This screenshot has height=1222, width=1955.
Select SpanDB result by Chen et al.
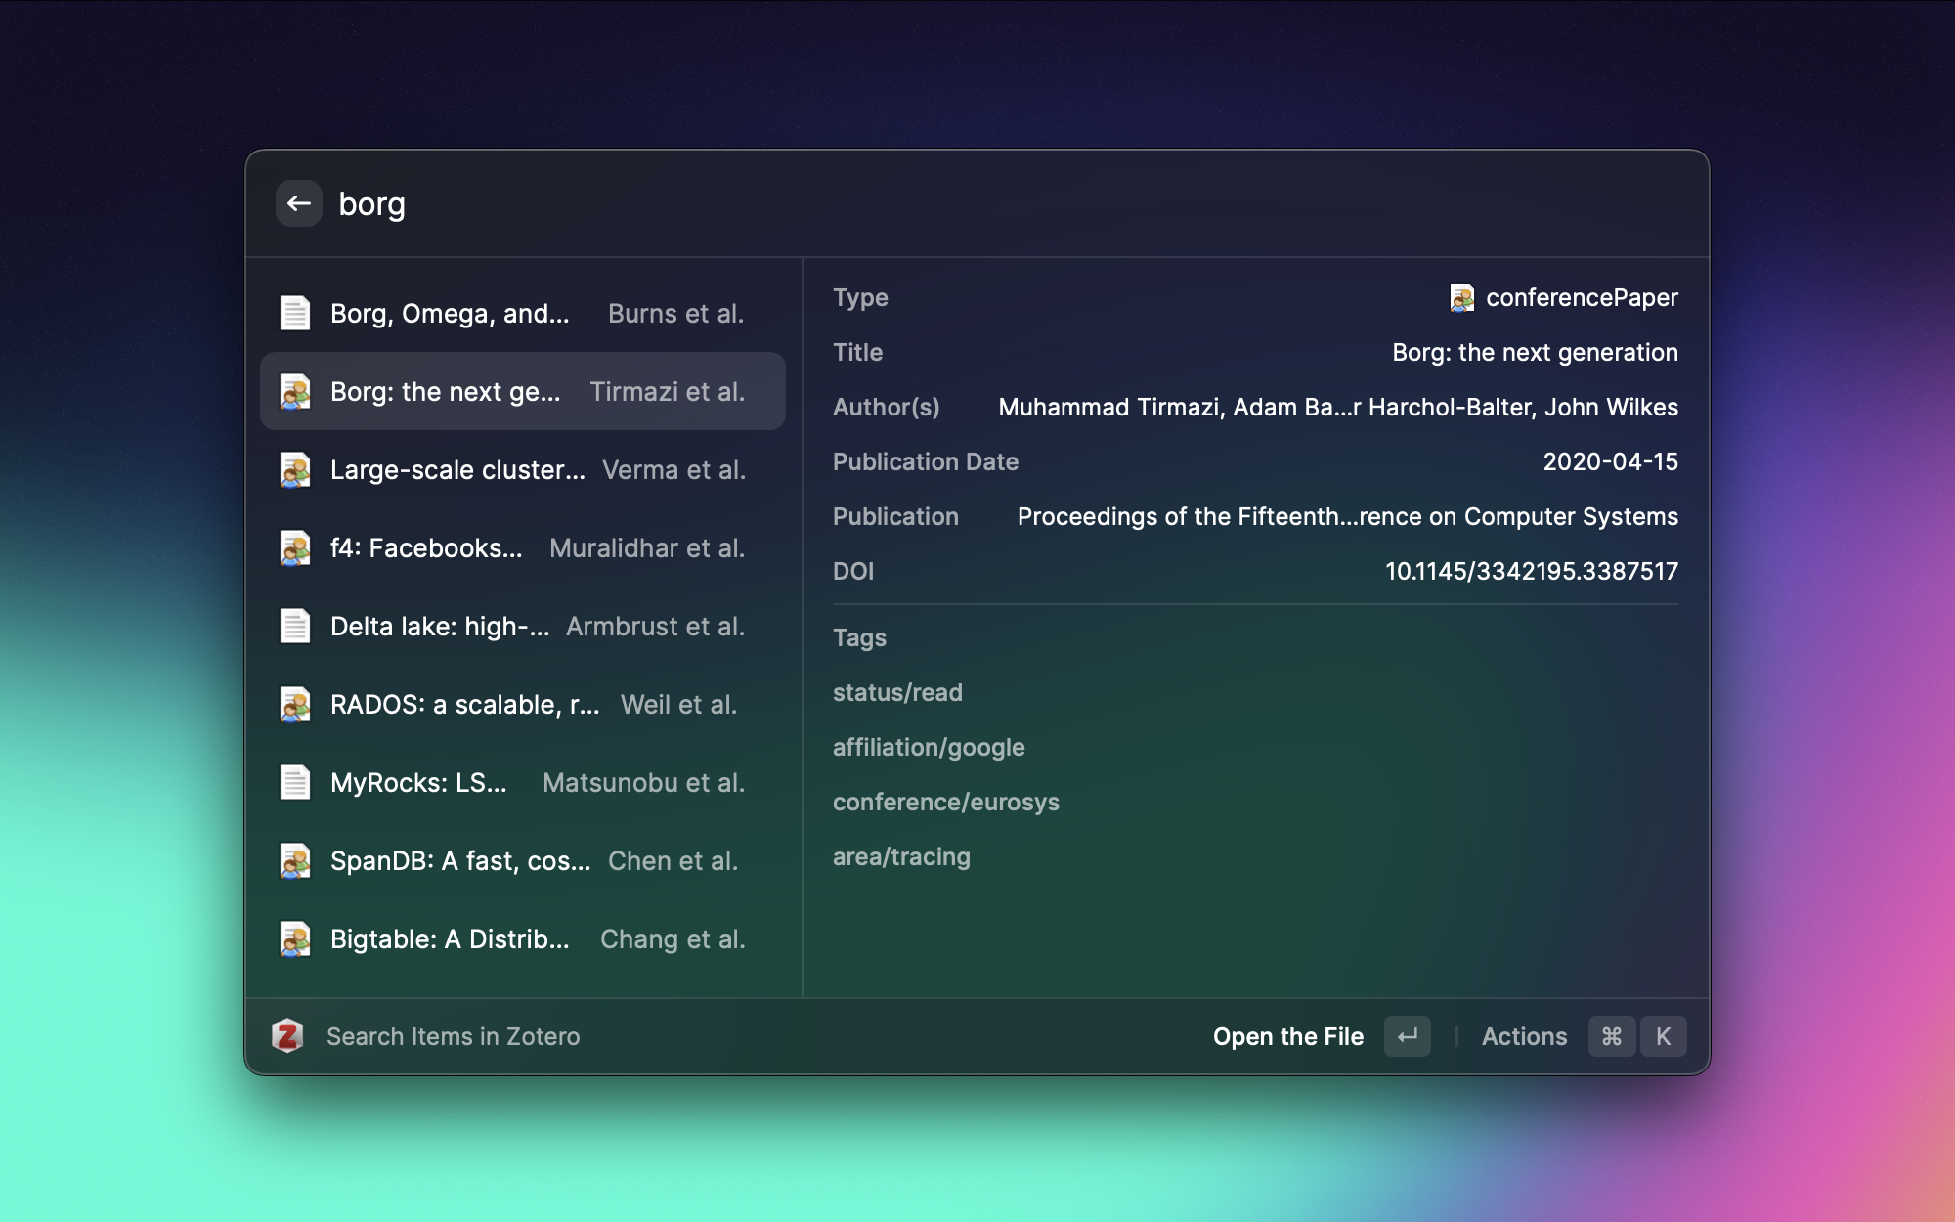pyautogui.click(x=523, y=861)
